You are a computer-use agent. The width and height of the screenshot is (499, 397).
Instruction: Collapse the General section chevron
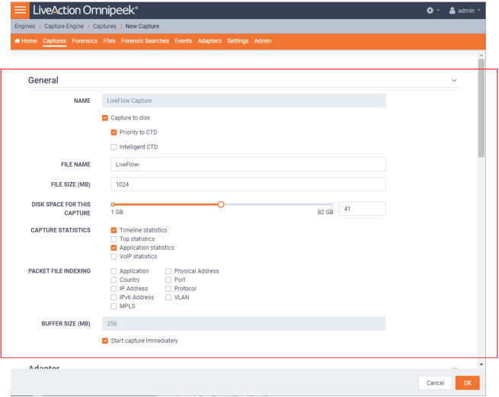(x=454, y=80)
